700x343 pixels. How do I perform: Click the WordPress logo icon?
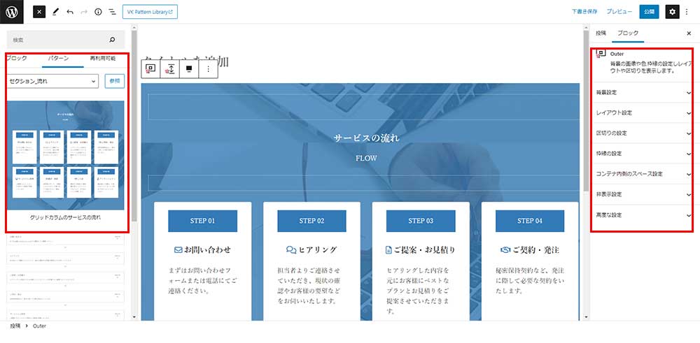(x=12, y=12)
